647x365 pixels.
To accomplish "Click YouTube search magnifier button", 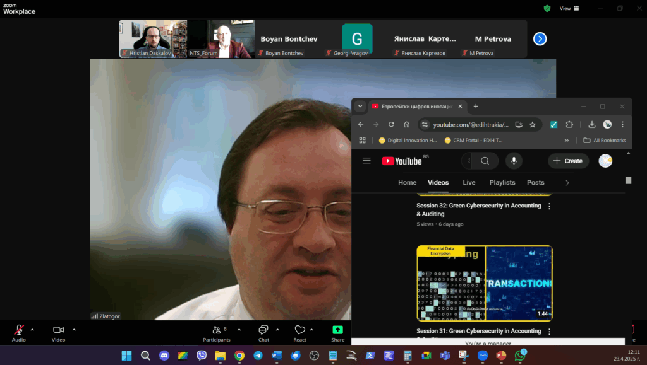I will [x=485, y=161].
